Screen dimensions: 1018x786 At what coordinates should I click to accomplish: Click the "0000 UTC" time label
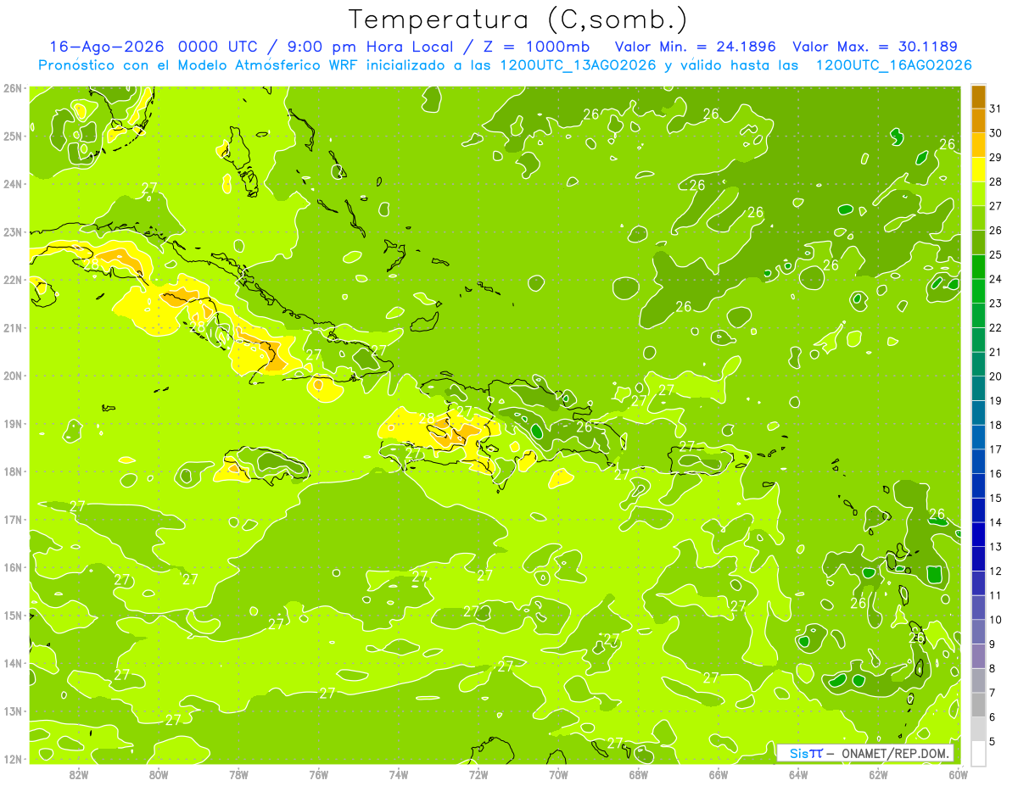coord(219,47)
